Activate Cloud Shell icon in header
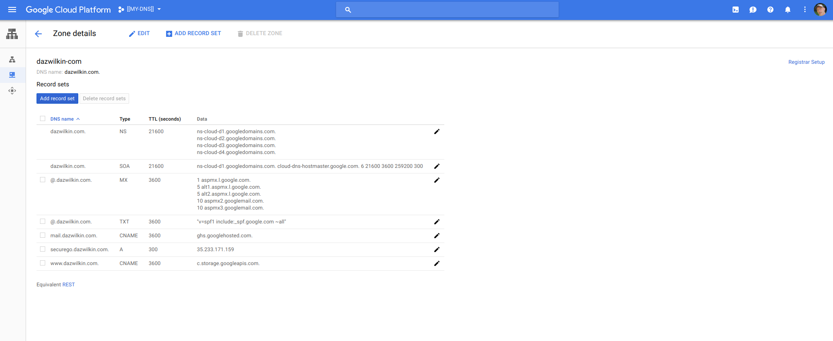 tap(736, 10)
